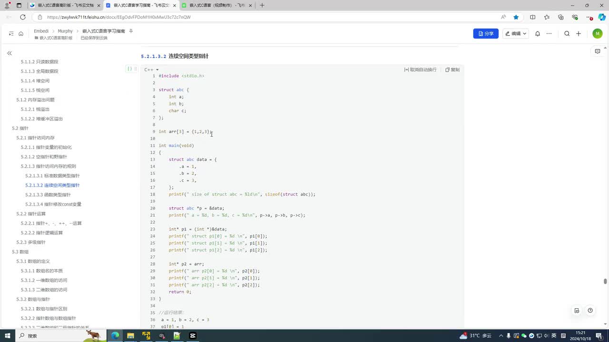The image size is (609, 342).
Task: Click the code block braces icon
Action: [129, 69]
